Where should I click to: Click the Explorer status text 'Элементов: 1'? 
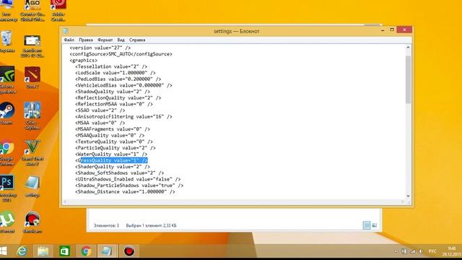click(x=106, y=225)
